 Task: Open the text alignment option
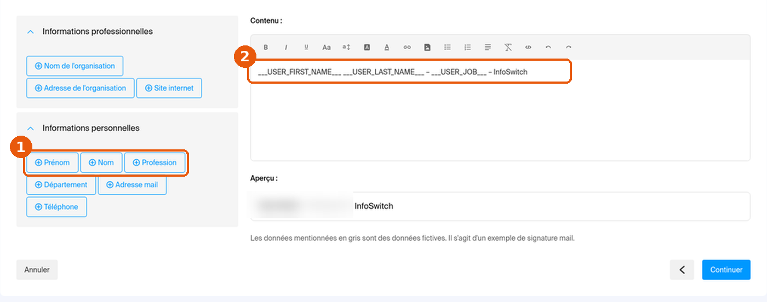click(488, 48)
